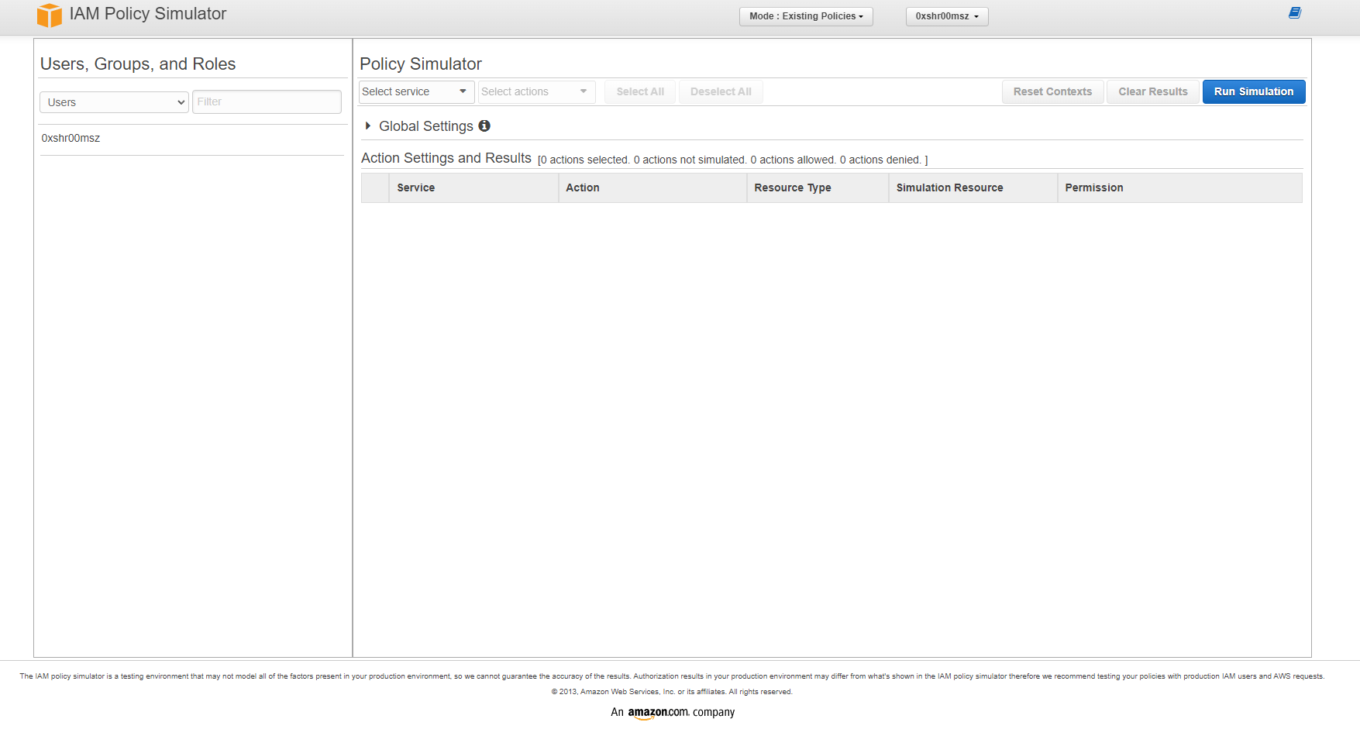The width and height of the screenshot is (1360, 736).
Task: Run the simulation with the blue button
Action: (1253, 91)
